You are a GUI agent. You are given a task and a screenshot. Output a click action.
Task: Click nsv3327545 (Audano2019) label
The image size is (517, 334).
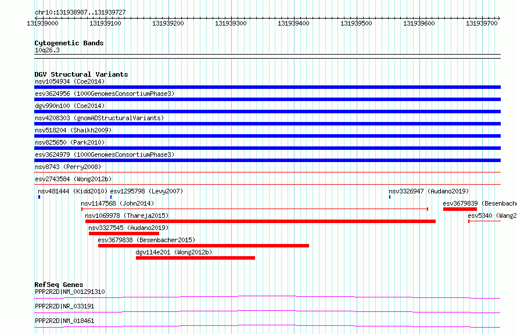(x=128, y=228)
